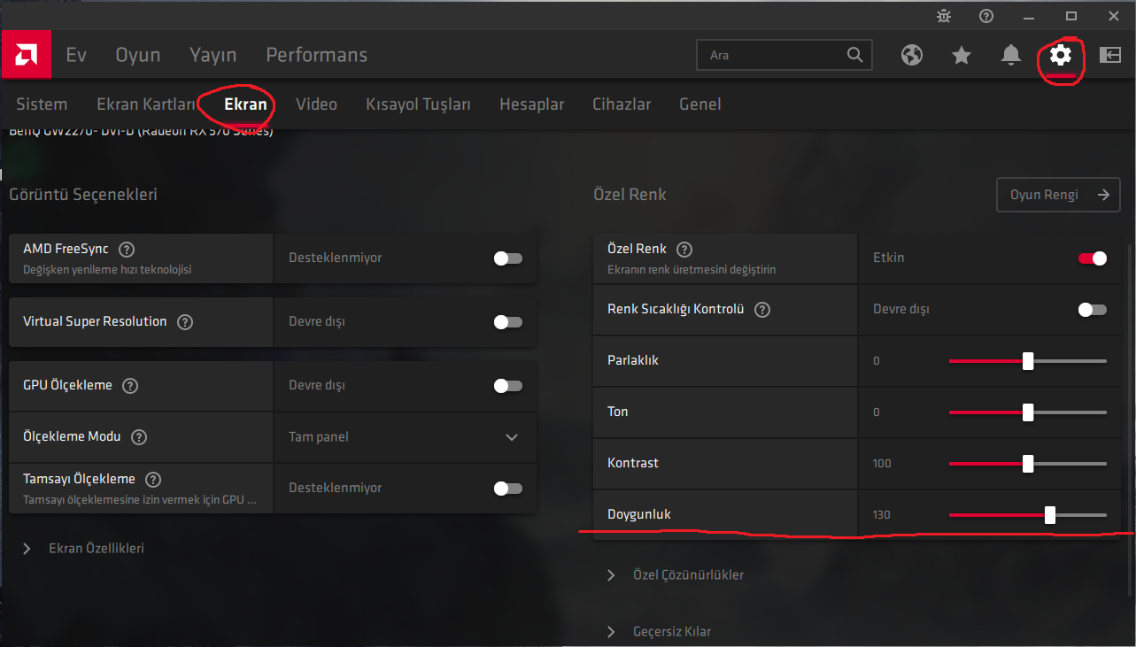Click the Doygunluk value 130
This screenshot has width=1136, height=647.
(881, 515)
